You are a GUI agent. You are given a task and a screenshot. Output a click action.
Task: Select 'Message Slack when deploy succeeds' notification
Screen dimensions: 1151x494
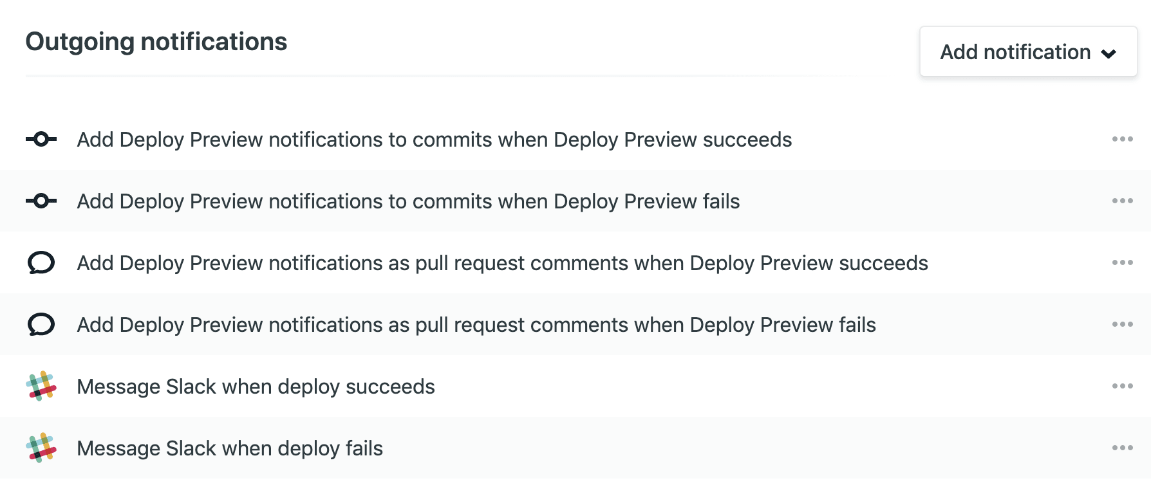click(x=256, y=387)
